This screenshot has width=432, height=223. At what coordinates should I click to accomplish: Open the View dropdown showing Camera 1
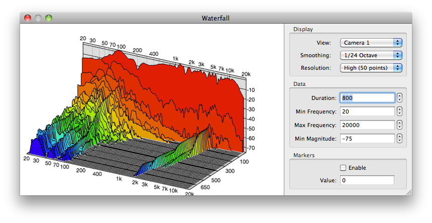371,43
